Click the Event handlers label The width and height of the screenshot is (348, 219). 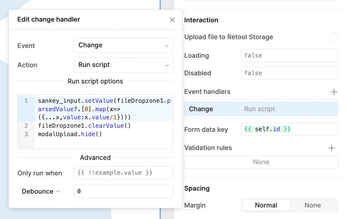click(207, 92)
